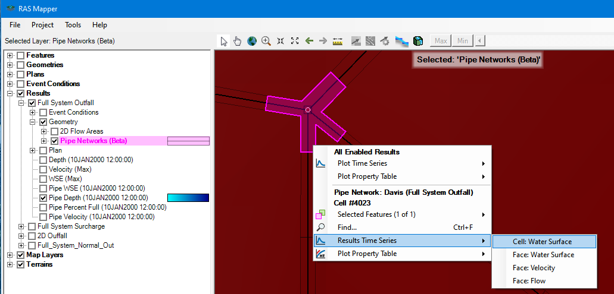Screen dimensions: 614x294
Task: Check the 2D Flow Areas checkbox
Action: point(54,131)
